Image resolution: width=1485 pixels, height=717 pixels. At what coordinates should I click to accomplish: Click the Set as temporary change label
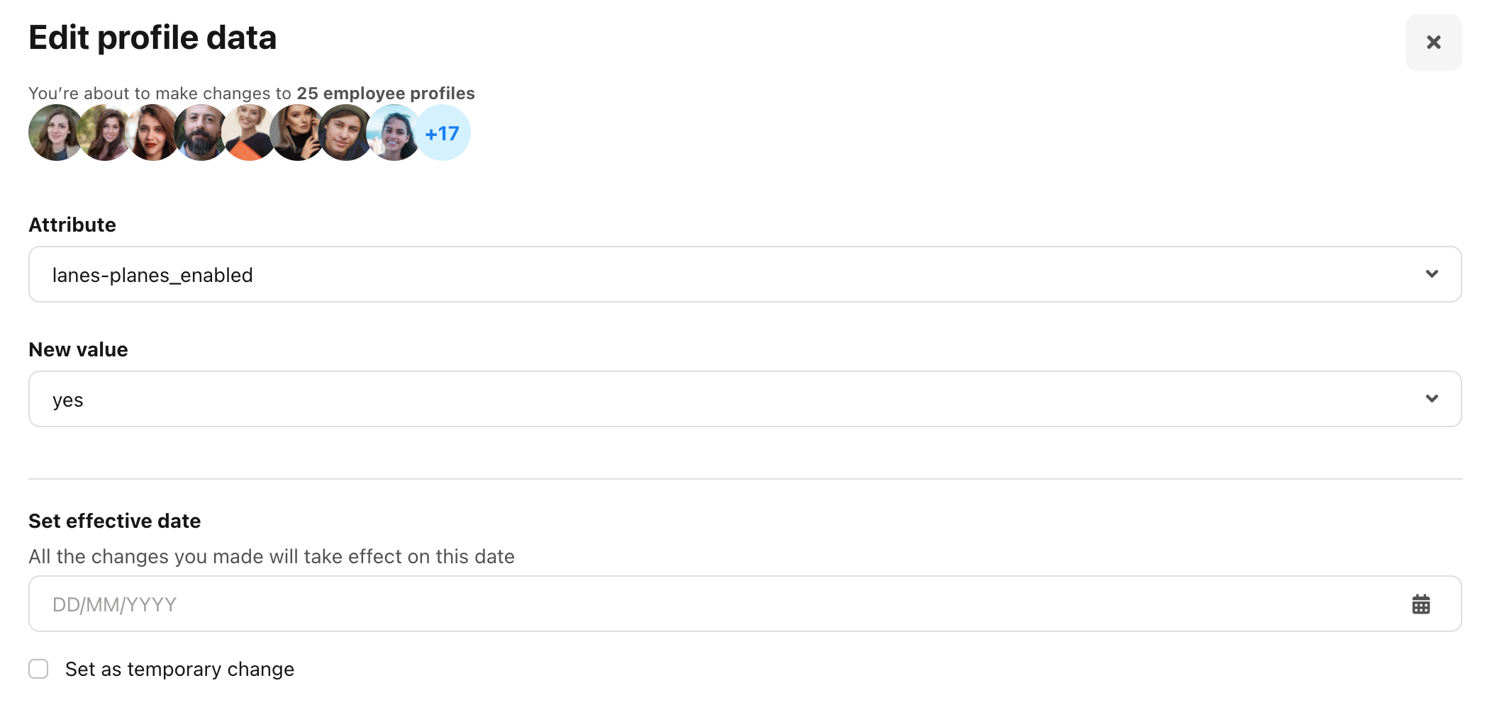[x=179, y=669]
